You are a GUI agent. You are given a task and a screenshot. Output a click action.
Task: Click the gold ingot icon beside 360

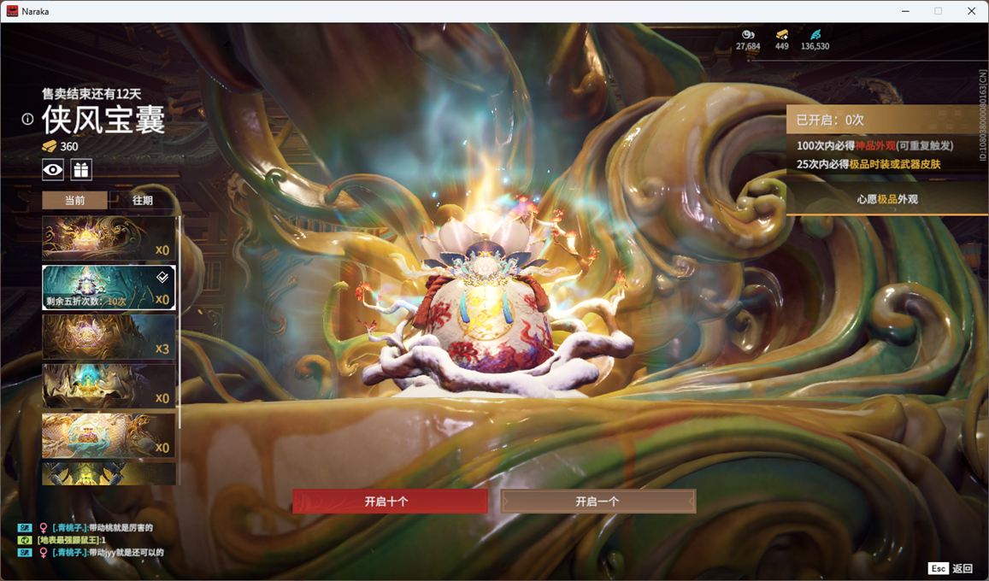50,146
